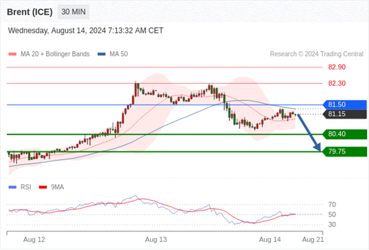Screen dimensions: 369x250
Task: Toggle the MA 50 legend entry
Action: [x=113, y=54]
